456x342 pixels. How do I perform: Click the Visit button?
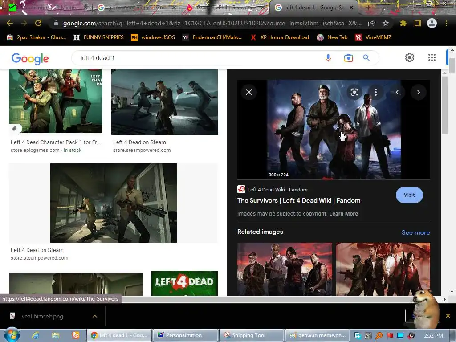tap(409, 195)
